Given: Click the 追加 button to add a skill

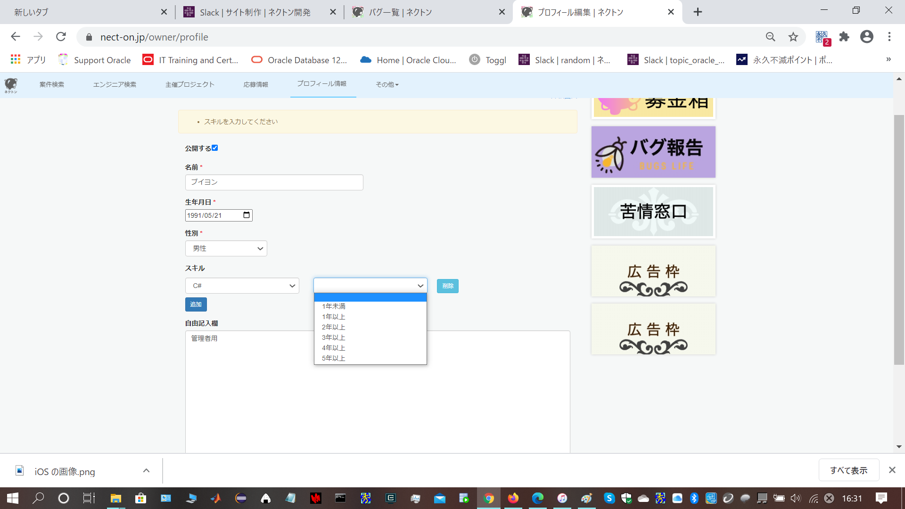Looking at the screenshot, I should pos(196,304).
